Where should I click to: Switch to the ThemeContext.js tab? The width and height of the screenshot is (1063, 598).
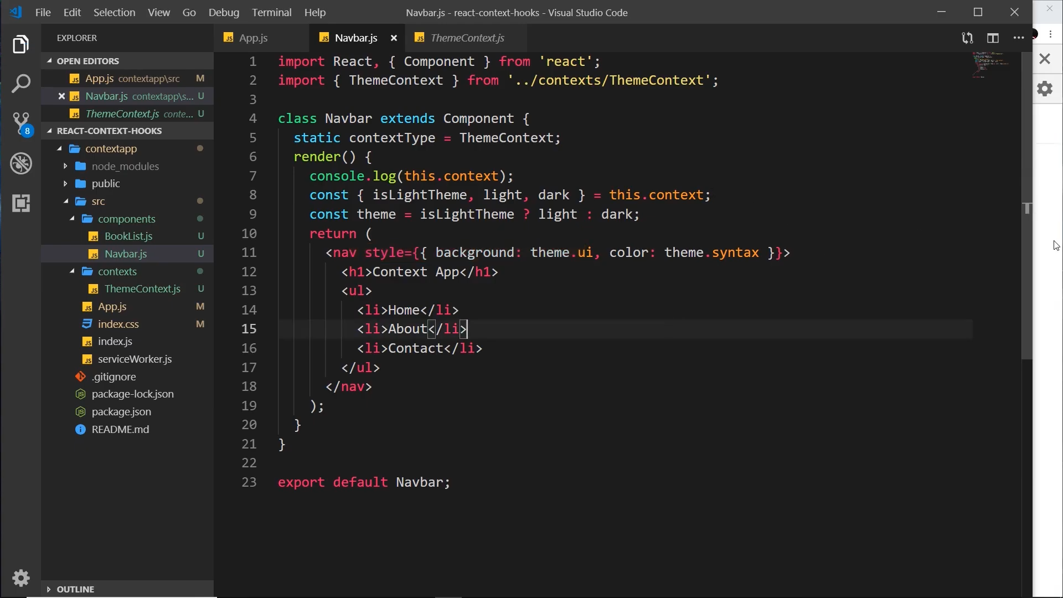tap(467, 38)
